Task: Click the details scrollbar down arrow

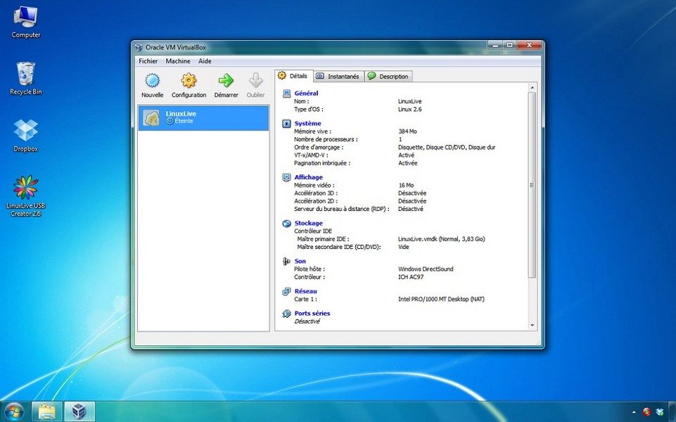Action: (x=532, y=326)
